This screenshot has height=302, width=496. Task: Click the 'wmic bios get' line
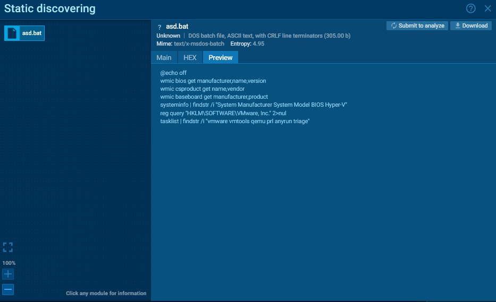coord(213,81)
